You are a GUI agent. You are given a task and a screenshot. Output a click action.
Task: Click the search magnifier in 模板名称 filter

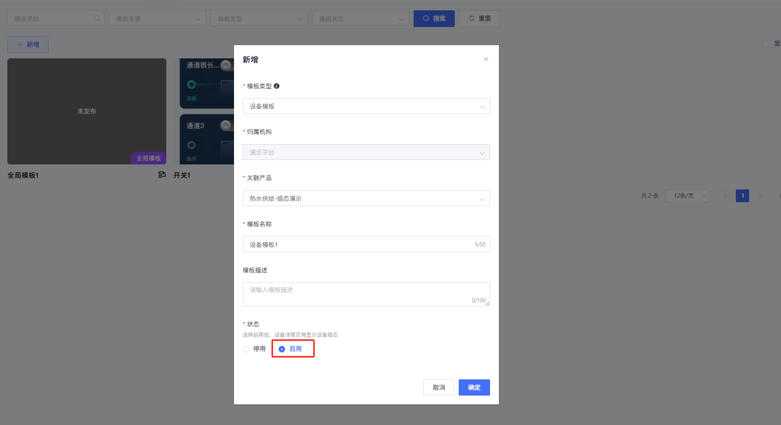[97, 19]
